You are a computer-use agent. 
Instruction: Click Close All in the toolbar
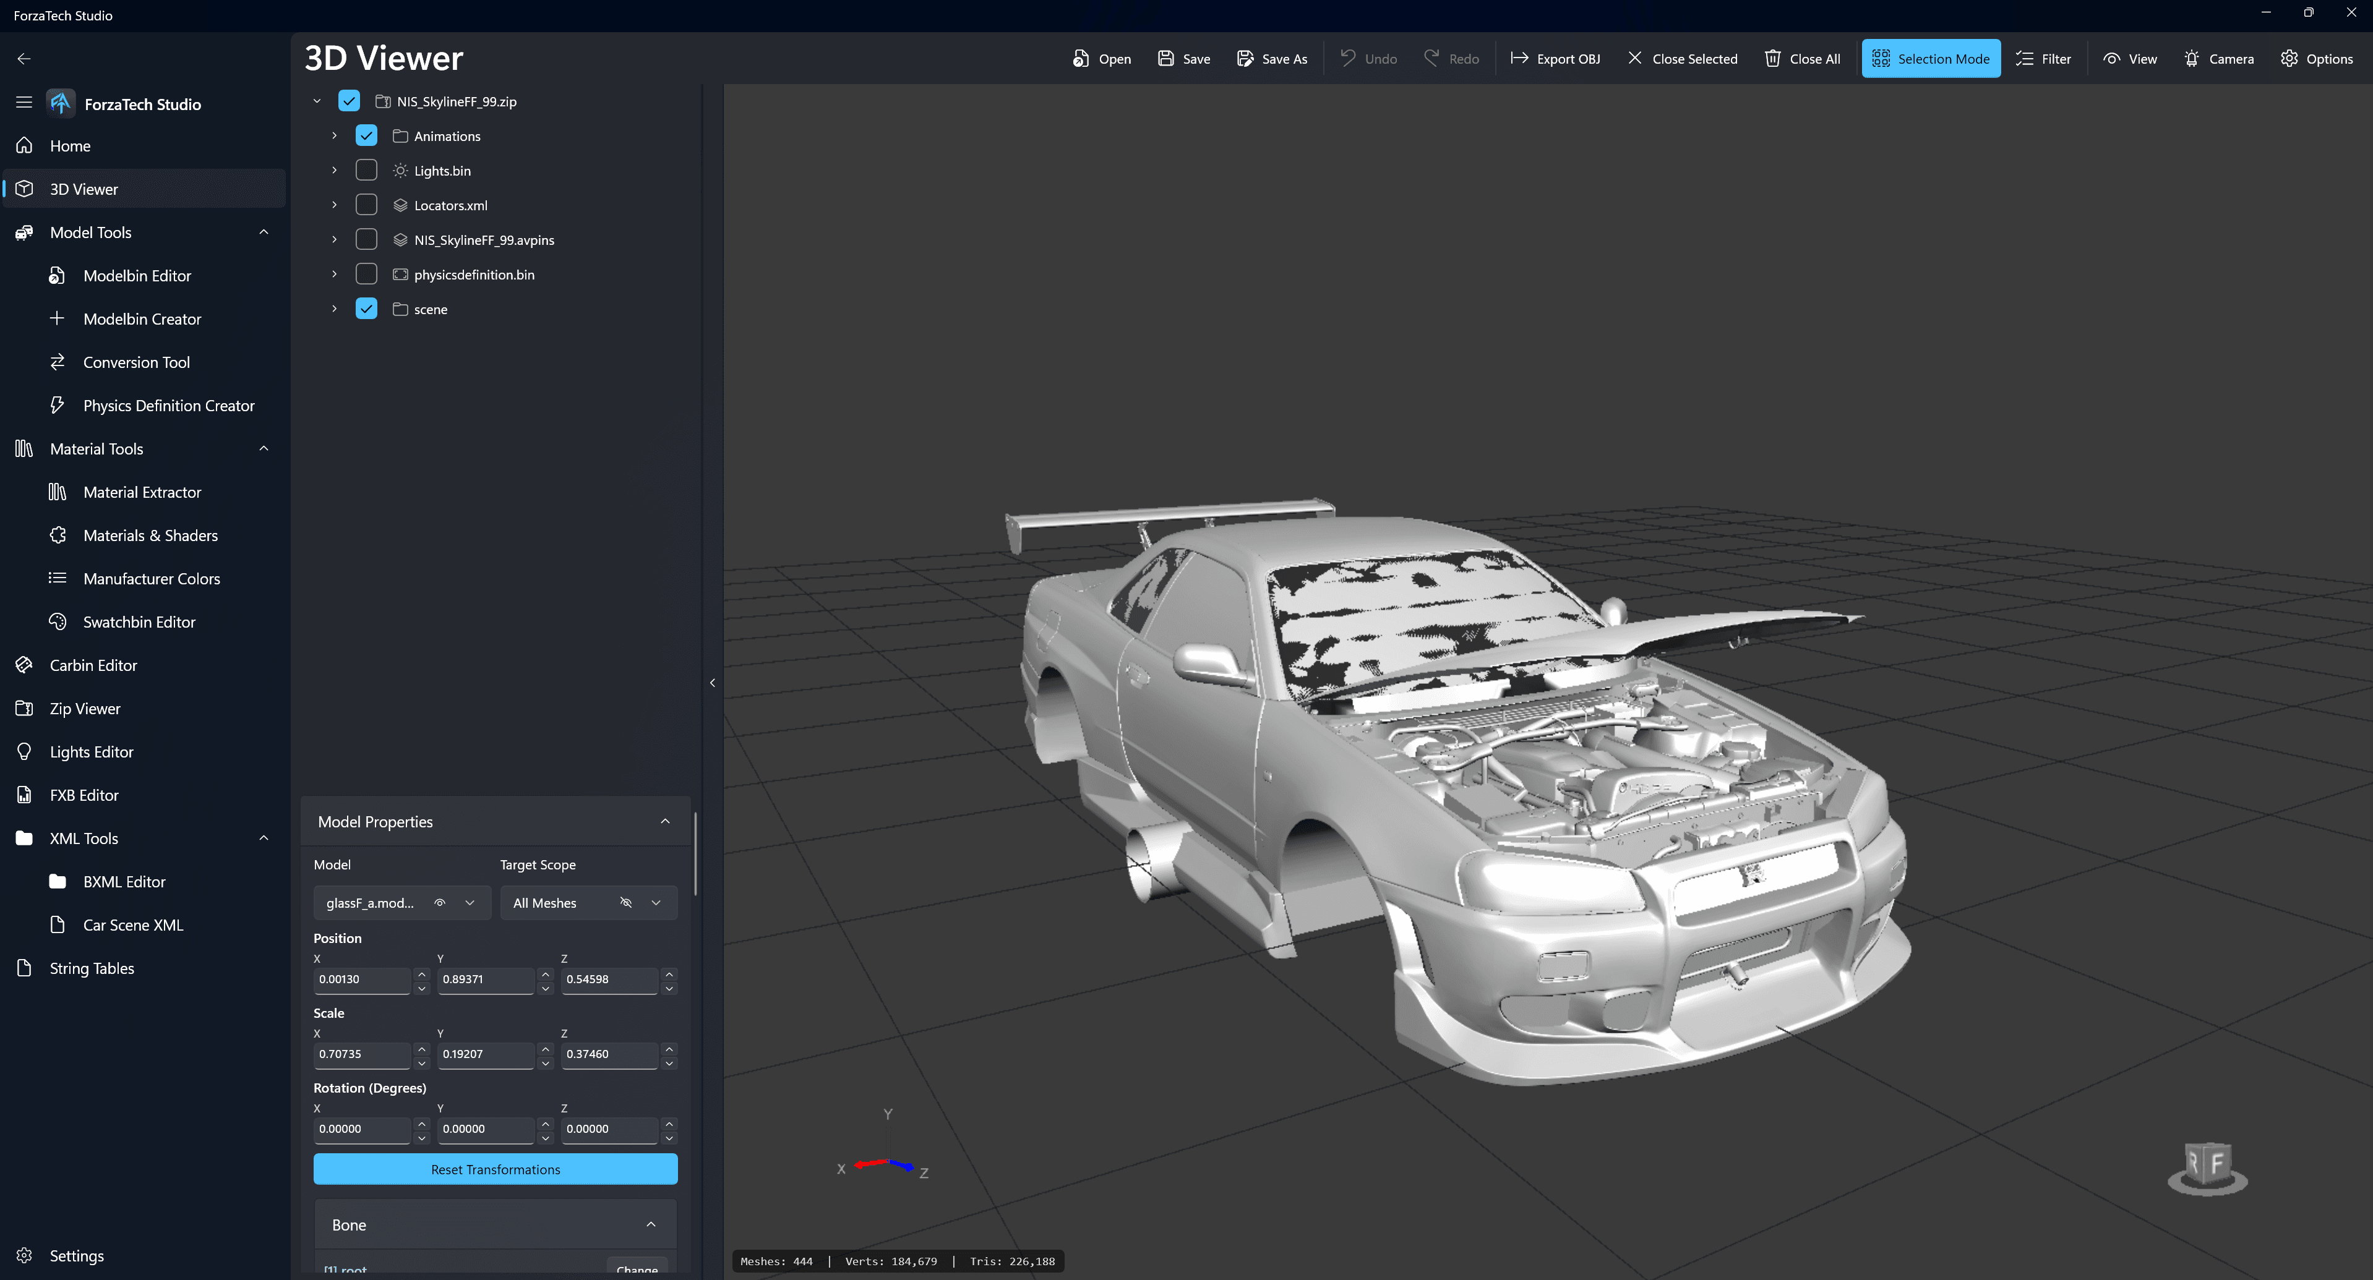(x=1802, y=59)
